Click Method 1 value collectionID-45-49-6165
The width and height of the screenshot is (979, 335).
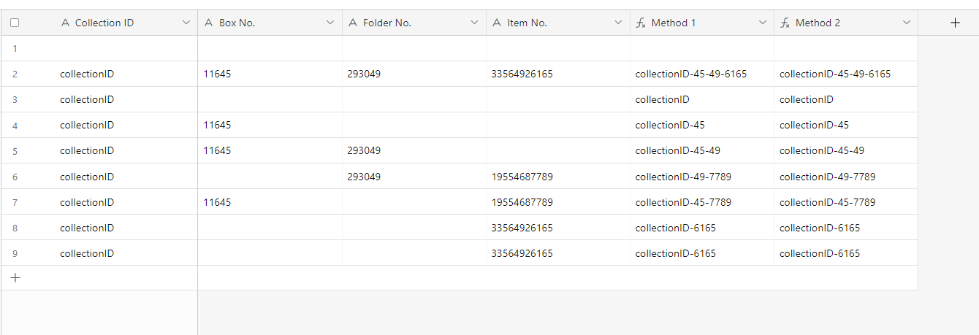point(691,74)
